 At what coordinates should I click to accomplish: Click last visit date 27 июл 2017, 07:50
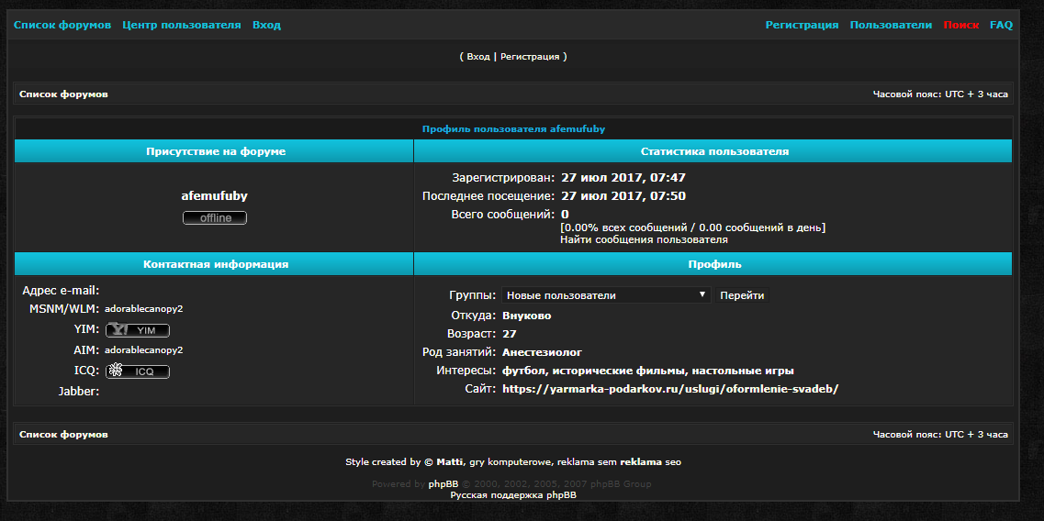623,196
